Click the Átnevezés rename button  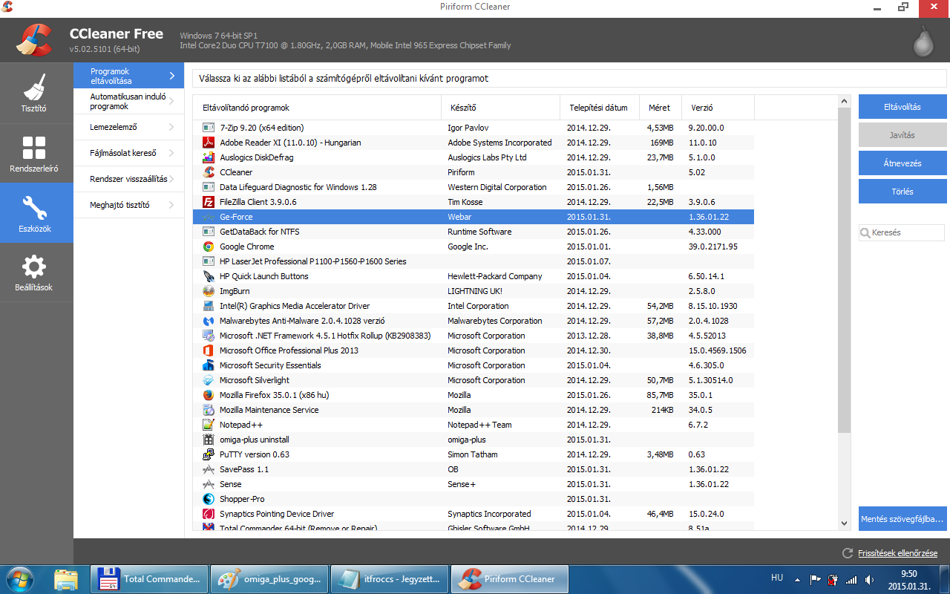tap(902, 163)
